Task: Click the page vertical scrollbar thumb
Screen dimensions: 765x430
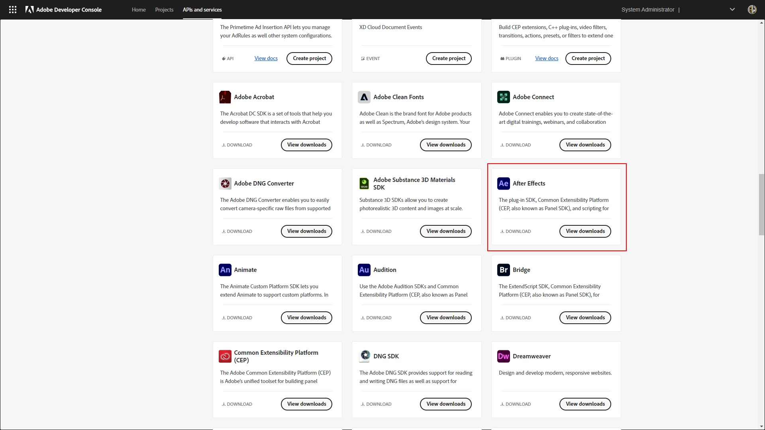Action: pos(761,205)
